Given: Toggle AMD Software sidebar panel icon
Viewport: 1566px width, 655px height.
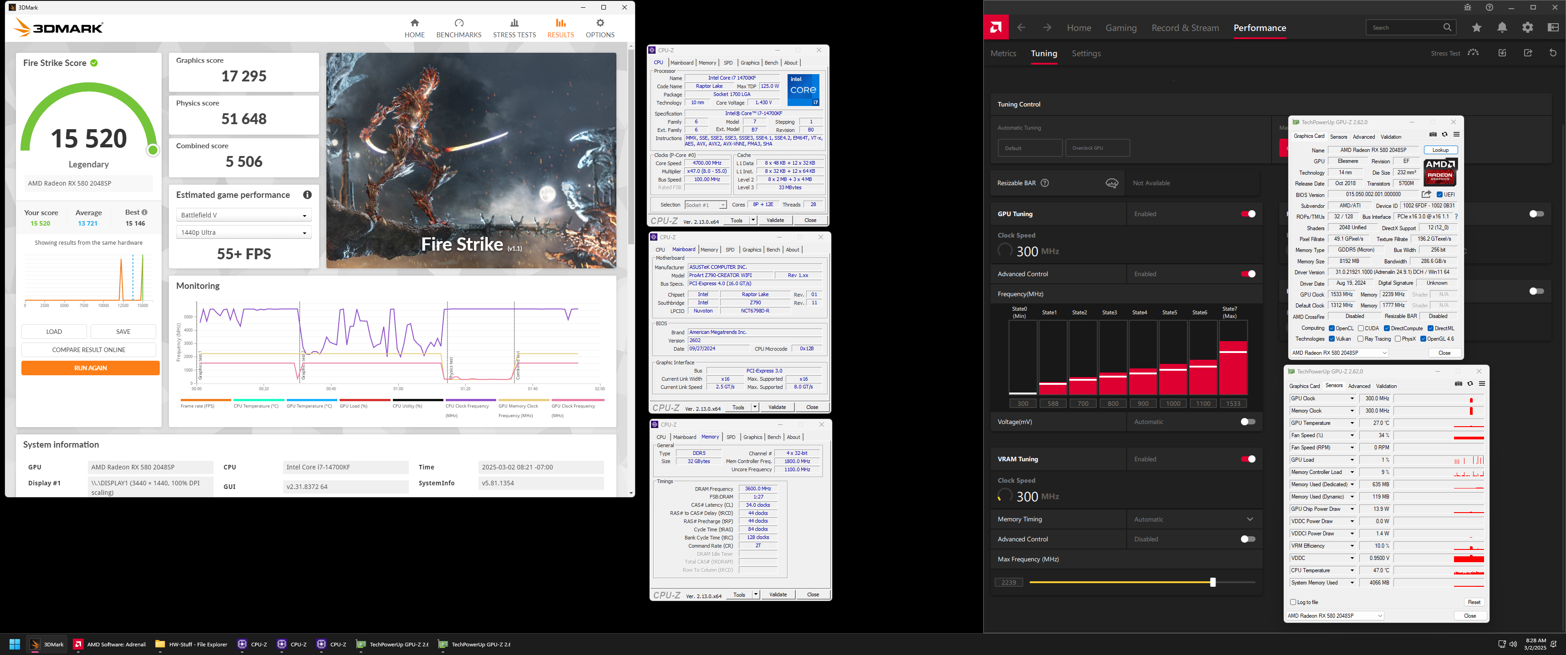Looking at the screenshot, I should coord(1553,27).
